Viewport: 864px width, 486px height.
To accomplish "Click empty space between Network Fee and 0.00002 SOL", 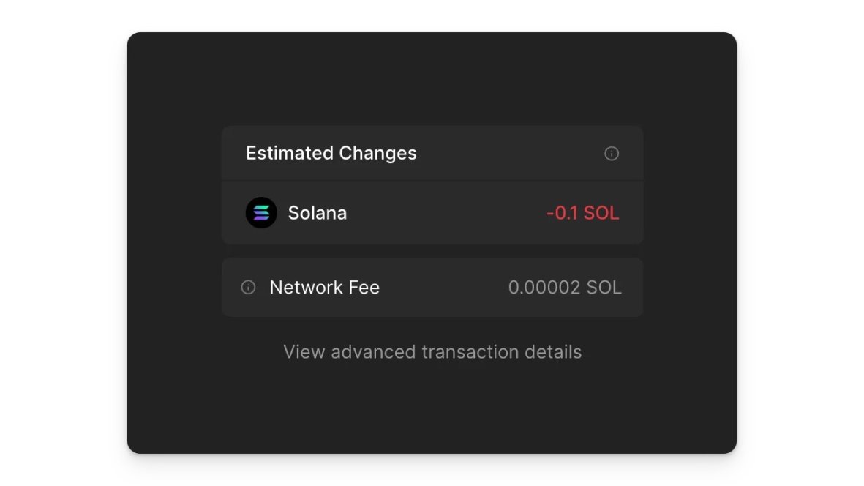I will [x=444, y=288].
